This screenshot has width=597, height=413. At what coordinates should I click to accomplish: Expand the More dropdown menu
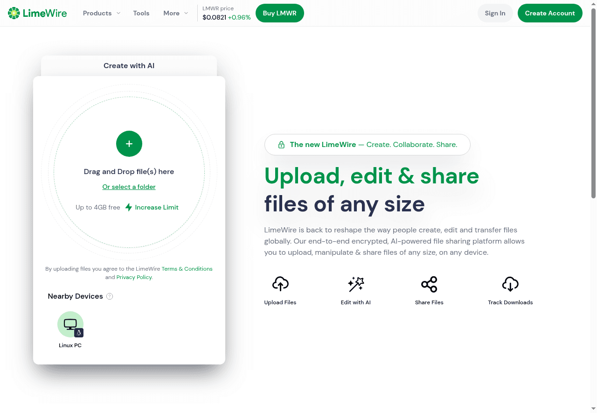click(175, 13)
